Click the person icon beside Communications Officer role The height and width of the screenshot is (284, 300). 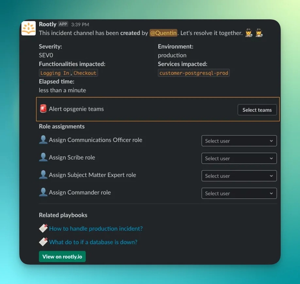43,140
